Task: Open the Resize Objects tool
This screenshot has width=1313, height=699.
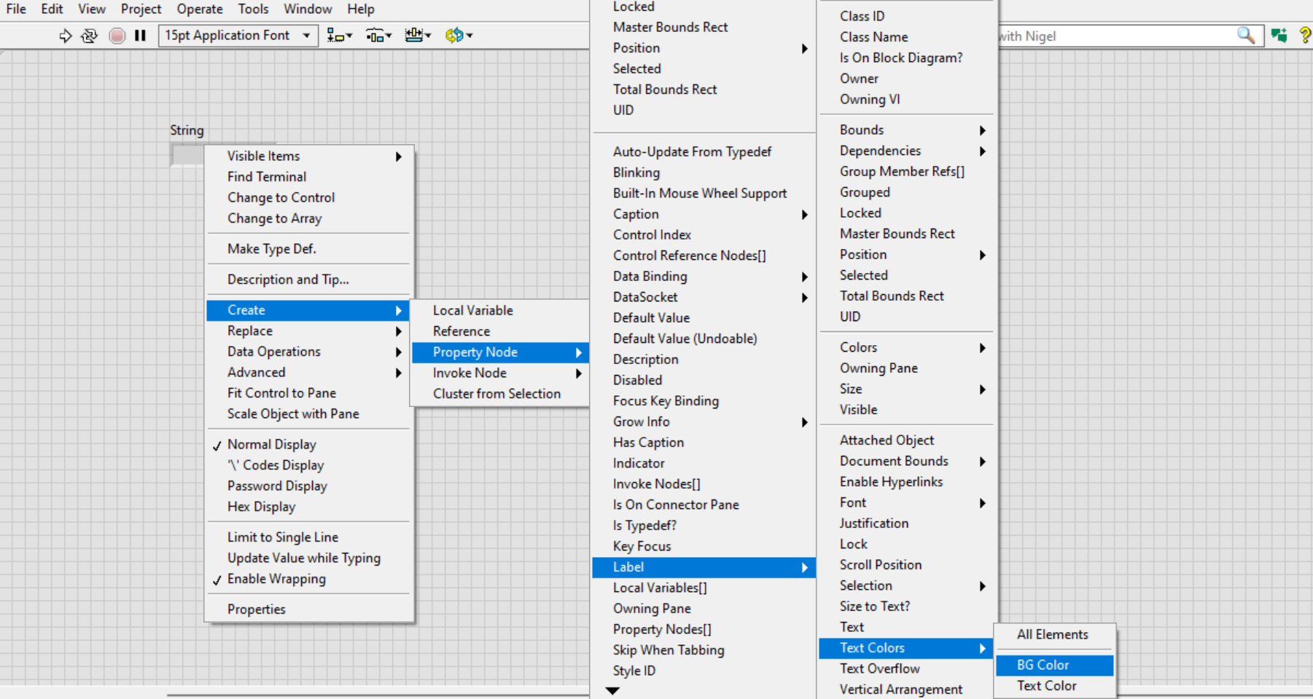Action: (417, 36)
